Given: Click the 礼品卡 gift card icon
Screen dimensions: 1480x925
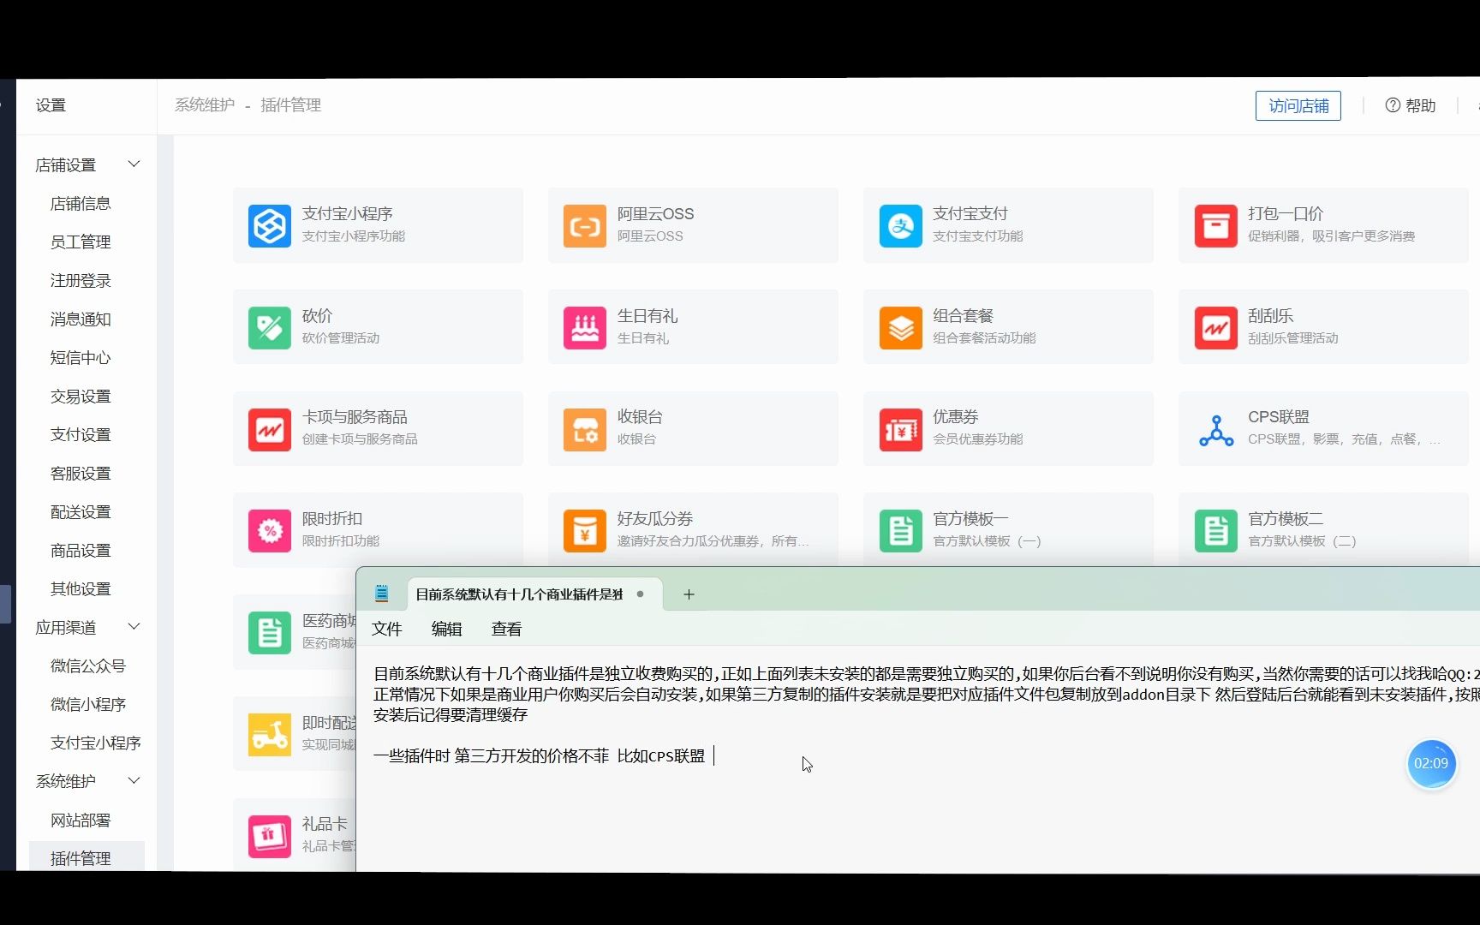Looking at the screenshot, I should 270,837.
